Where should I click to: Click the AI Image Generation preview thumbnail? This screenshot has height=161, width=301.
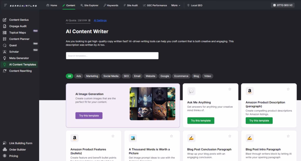(152, 104)
